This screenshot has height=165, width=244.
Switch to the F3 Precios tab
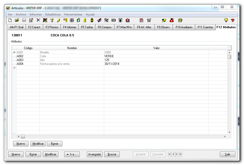[52, 27]
